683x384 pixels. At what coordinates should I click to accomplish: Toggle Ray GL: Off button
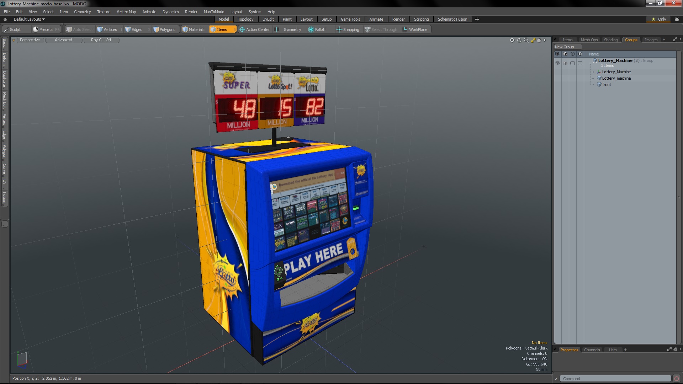(101, 40)
